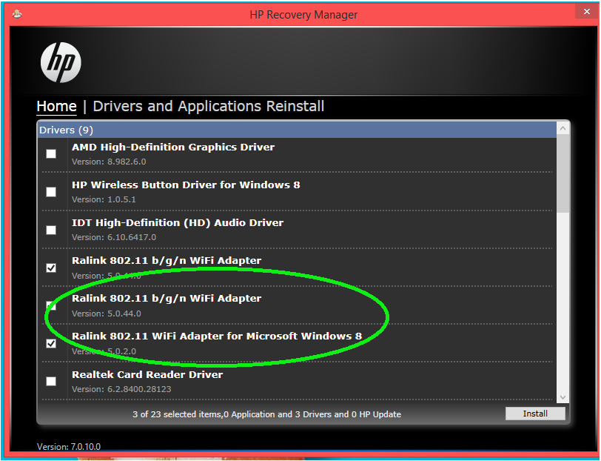Uncheck Ralink WiFi Adapter for Microsoft Windows 8
Screen dimensions: 601x461
point(51,343)
